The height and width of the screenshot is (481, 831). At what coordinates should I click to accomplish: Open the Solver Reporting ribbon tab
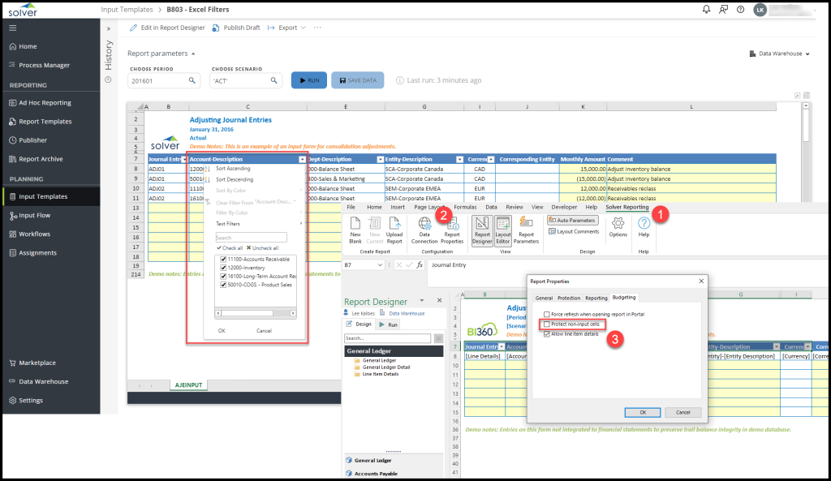[x=627, y=207]
